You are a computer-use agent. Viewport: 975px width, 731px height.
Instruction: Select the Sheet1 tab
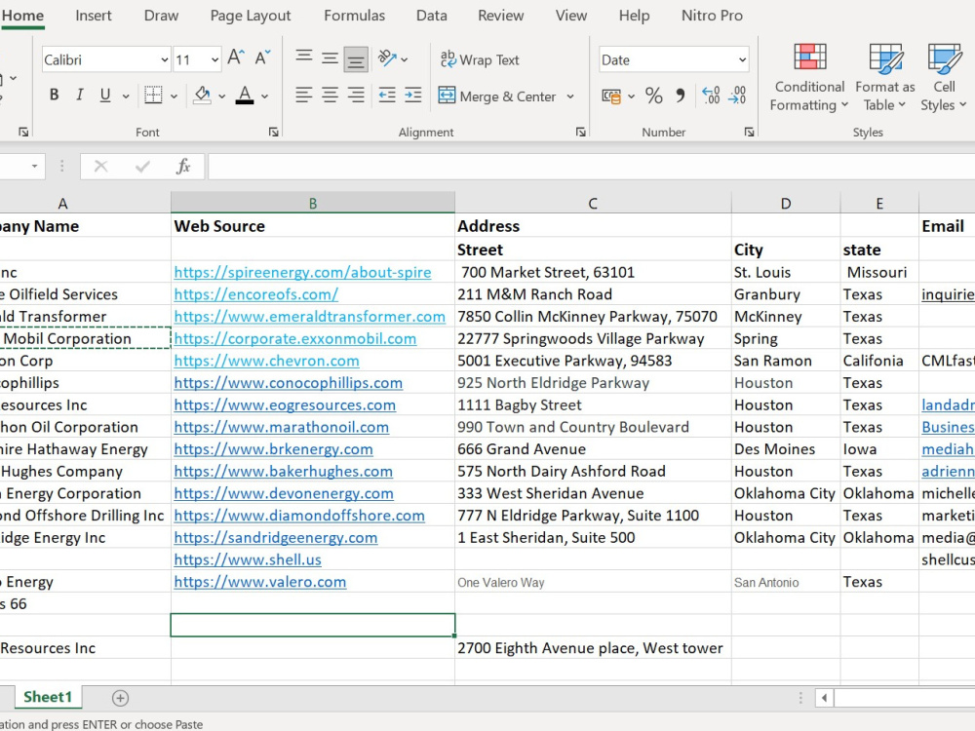[47, 698]
